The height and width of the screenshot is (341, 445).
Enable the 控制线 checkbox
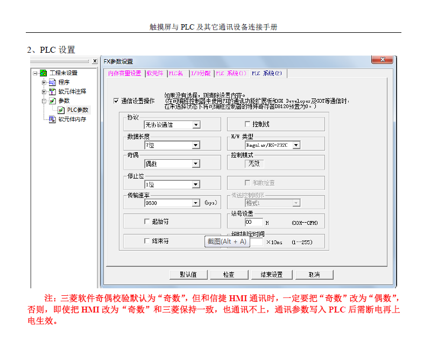click(x=248, y=124)
